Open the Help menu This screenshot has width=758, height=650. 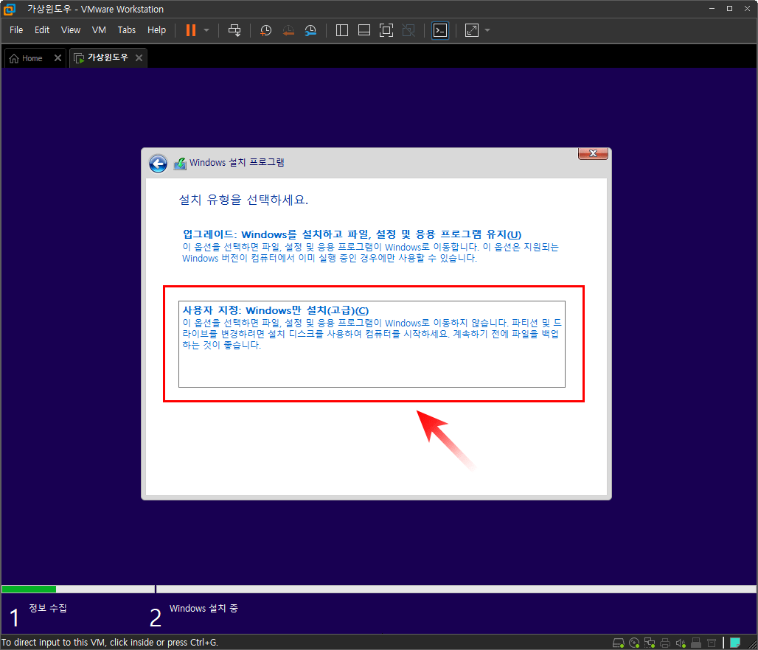tap(156, 30)
